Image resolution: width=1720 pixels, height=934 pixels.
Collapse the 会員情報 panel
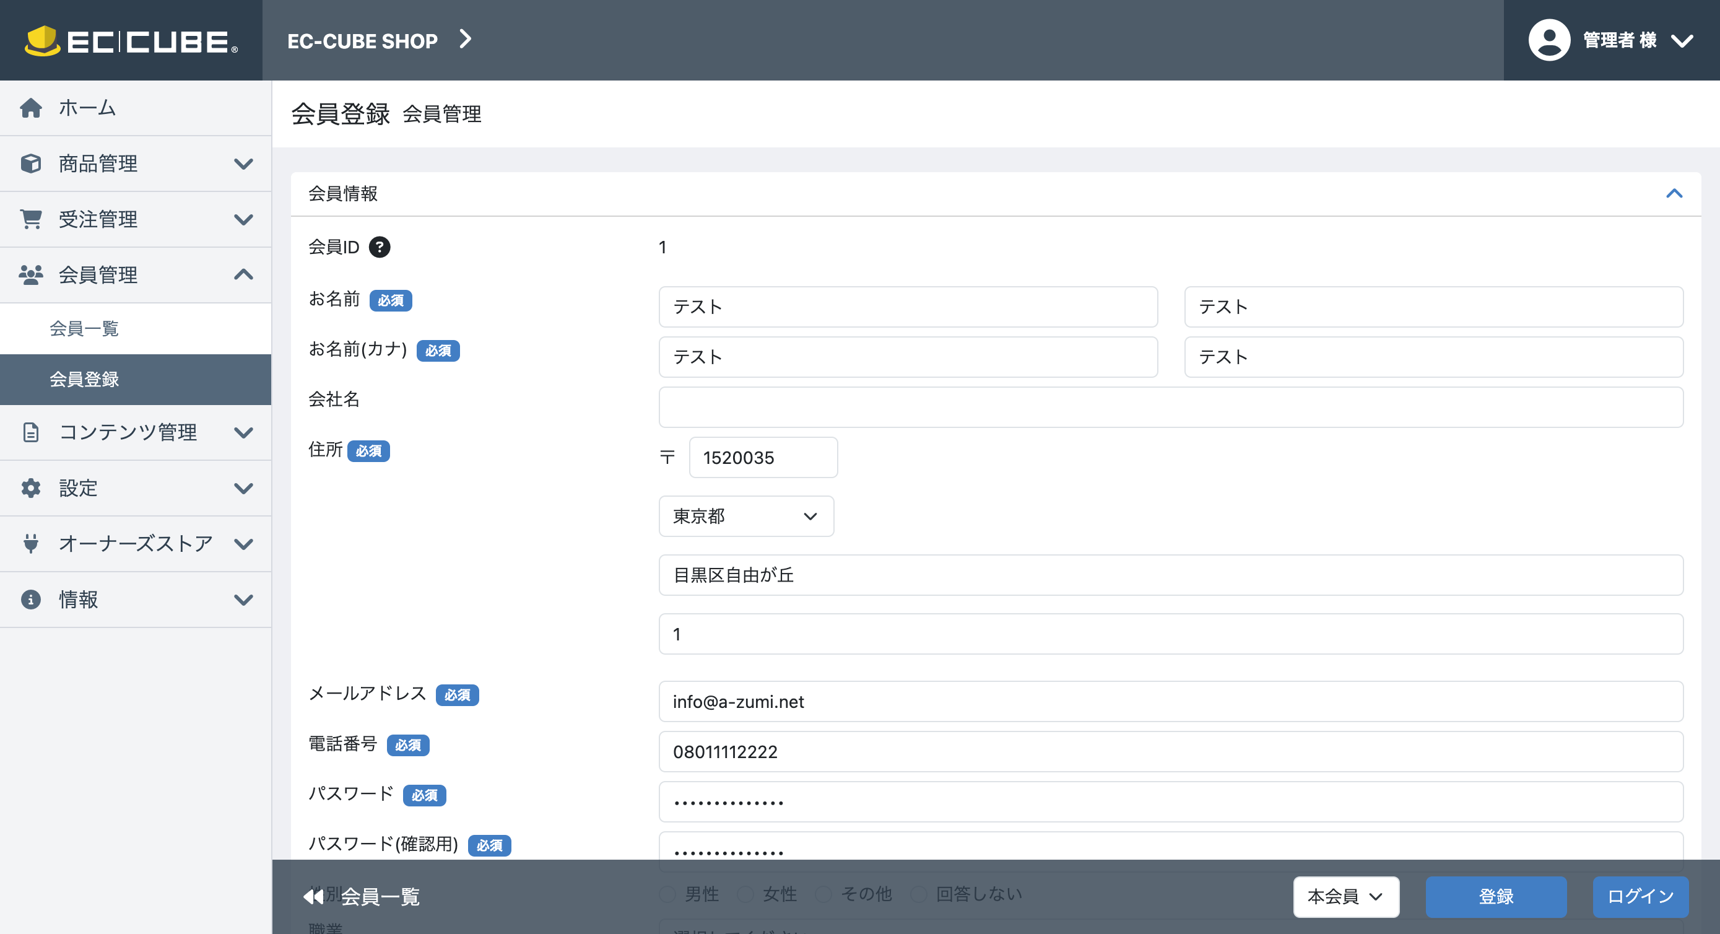(1674, 194)
